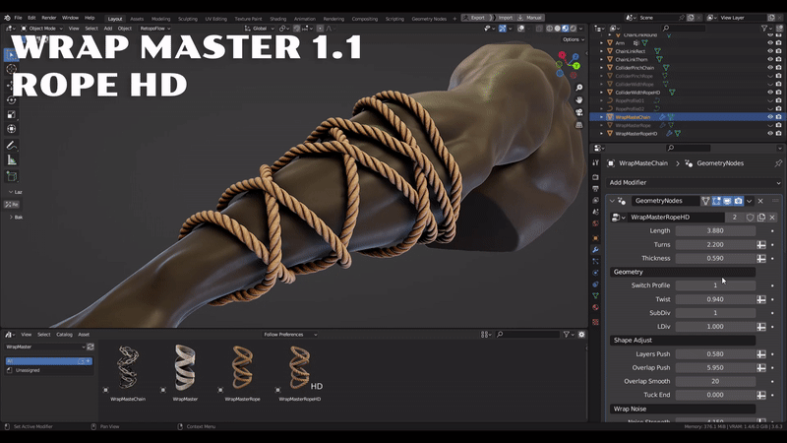This screenshot has height=443, width=787.
Task: Toggle modifier edit mode display button
Action: pyautogui.click(x=716, y=201)
